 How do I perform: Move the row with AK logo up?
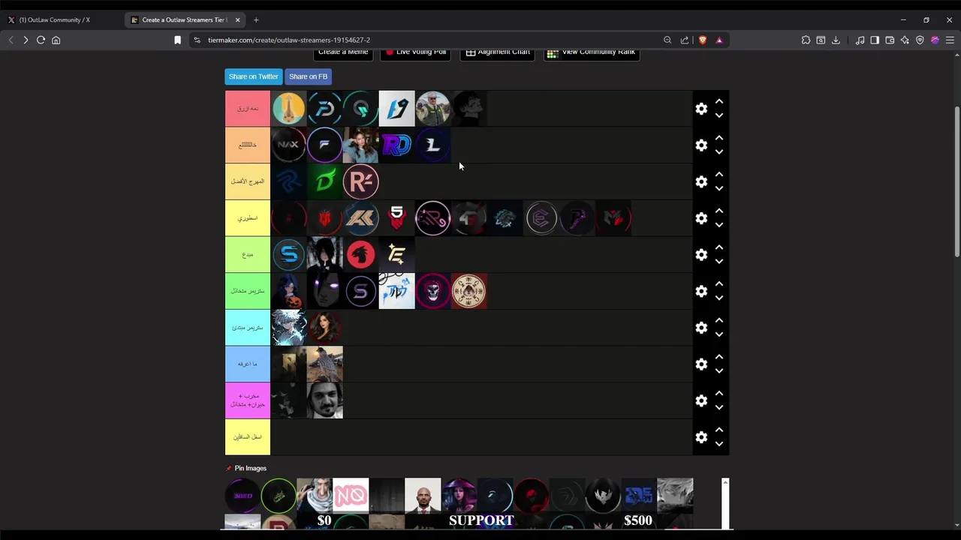pyautogui.click(x=719, y=211)
